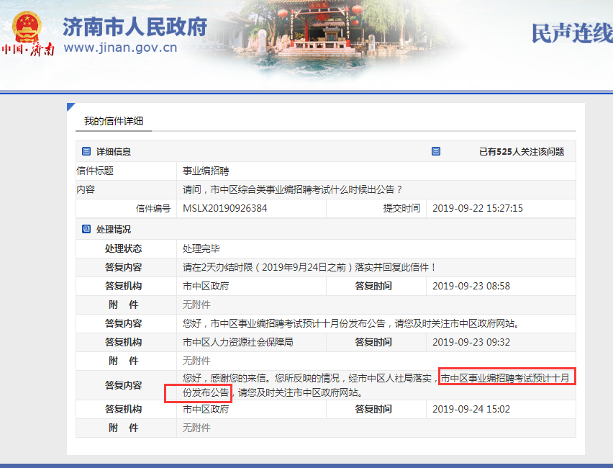
Task: Click the 济南市人民政府 site title
Action: tap(135, 27)
